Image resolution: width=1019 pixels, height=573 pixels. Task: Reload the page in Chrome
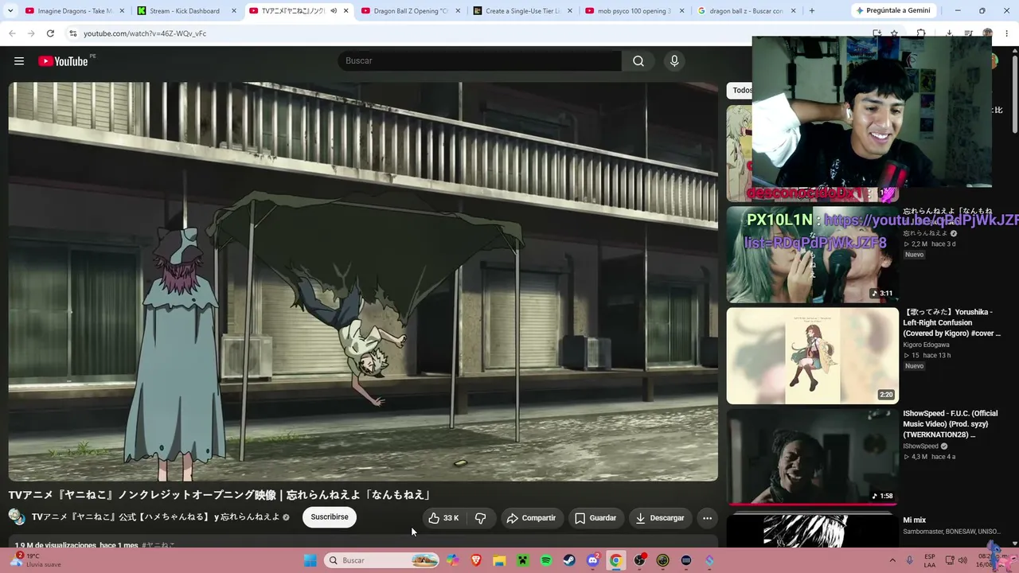50,33
